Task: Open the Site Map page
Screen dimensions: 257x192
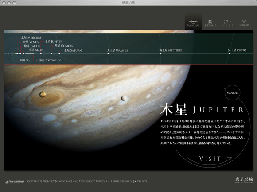Action: (x=210, y=23)
